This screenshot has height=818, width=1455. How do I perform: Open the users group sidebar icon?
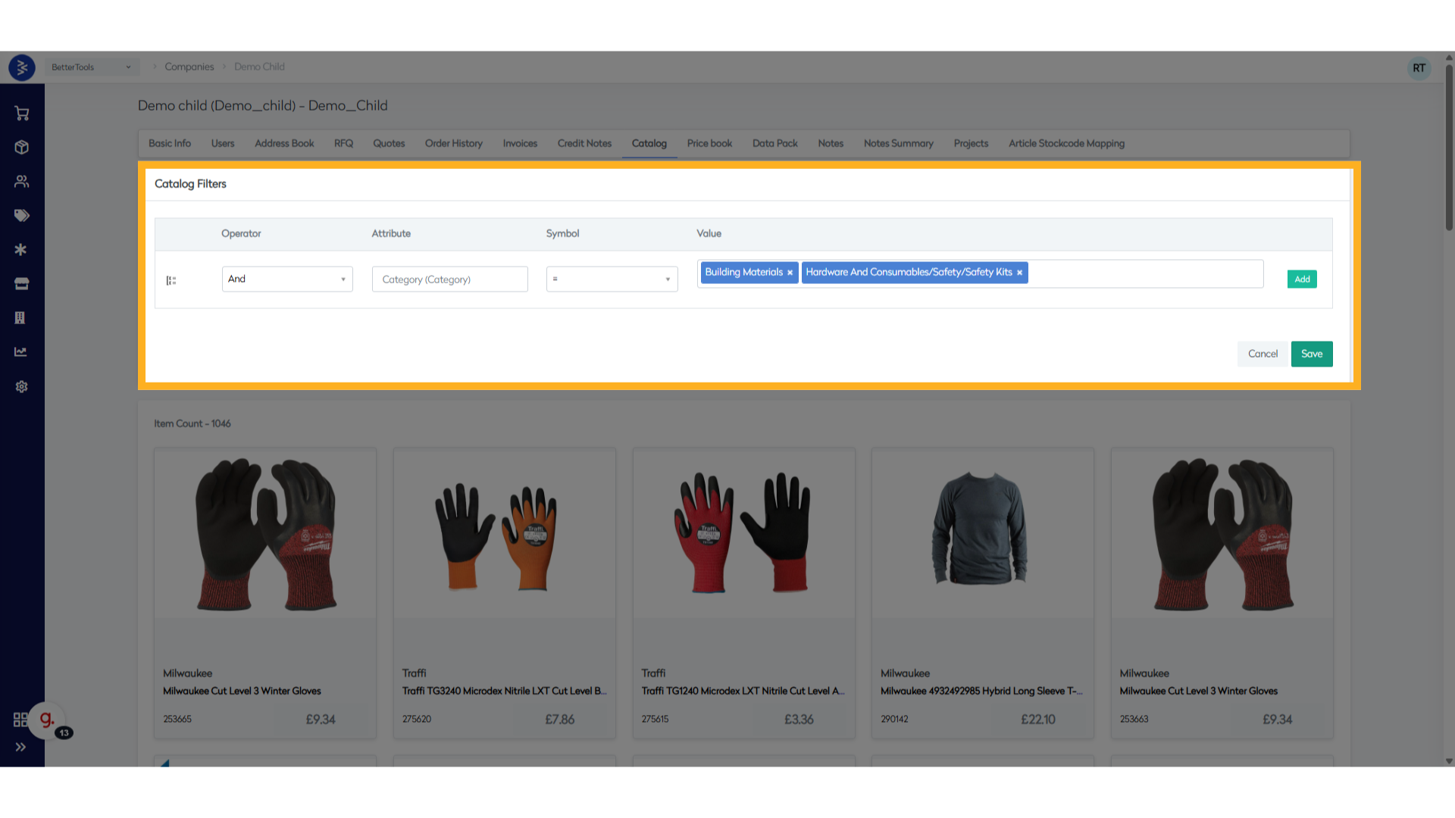pos(21,182)
